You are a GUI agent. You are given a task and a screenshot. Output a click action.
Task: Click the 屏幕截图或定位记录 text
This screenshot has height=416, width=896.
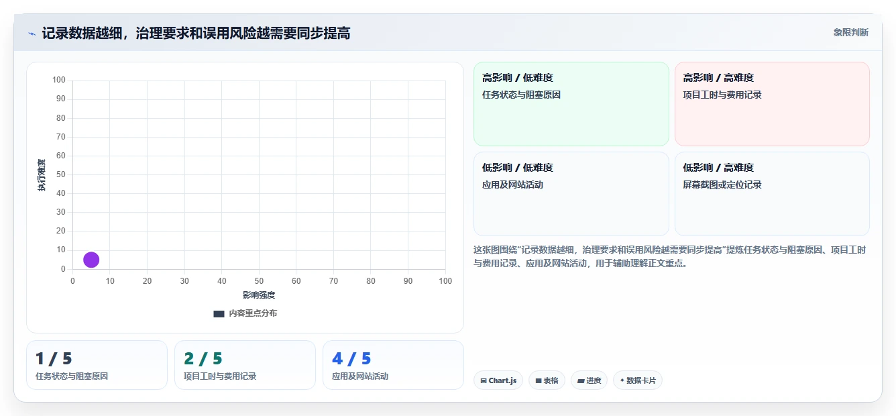(722, 185)
